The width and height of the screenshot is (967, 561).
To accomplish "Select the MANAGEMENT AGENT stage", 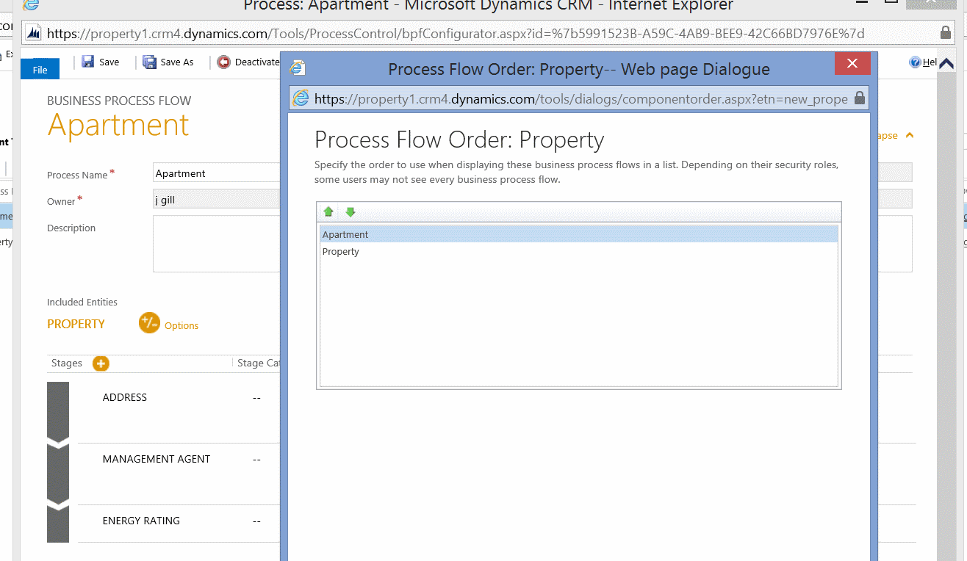I will 157,459.
